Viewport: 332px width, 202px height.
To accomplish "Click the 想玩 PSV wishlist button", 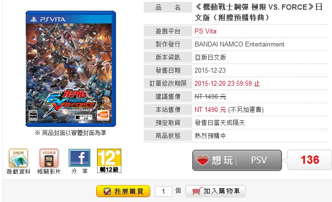I will [x=237, y=160].
